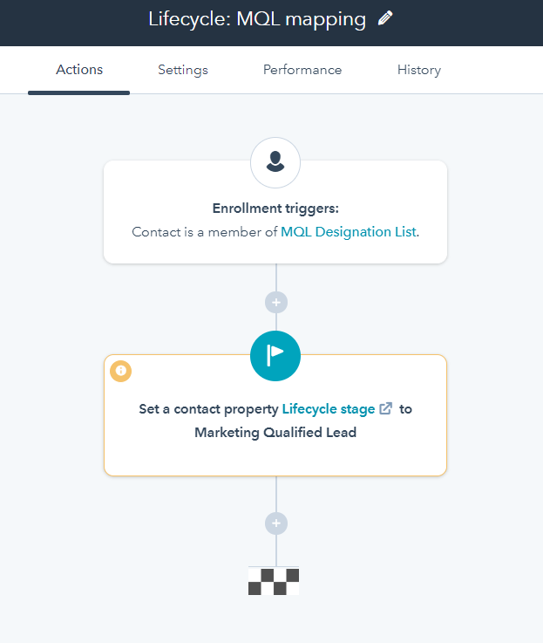Open the external link icon beside Lifecycle stage
The height and width of the screenshot is (643, 543).
click(386, 408)
